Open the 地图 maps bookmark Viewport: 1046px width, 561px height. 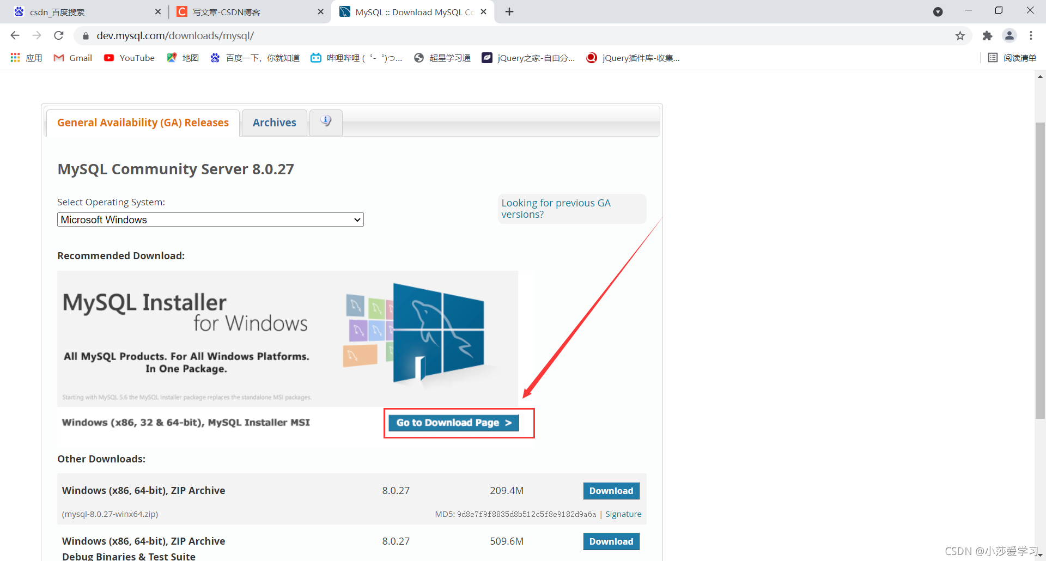coord(183,58)
